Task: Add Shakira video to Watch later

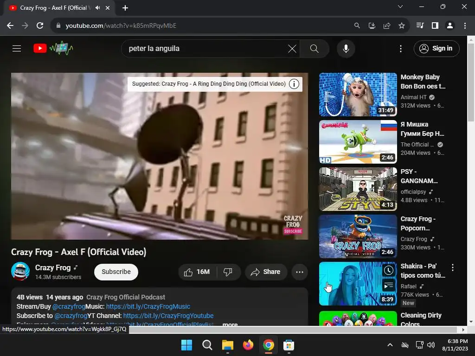Action: [x=389, y=270]
